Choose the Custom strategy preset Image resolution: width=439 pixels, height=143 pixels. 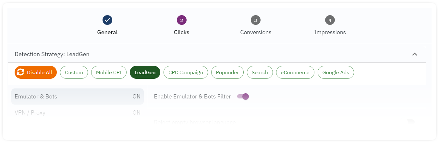(74, 72)
